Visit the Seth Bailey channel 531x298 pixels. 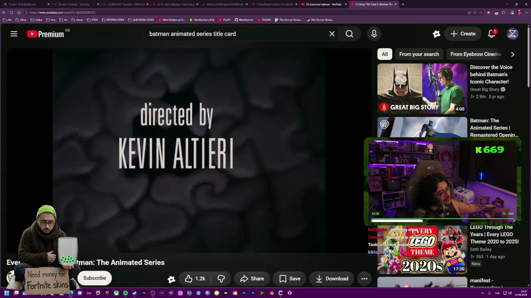(x=481, y=249)
